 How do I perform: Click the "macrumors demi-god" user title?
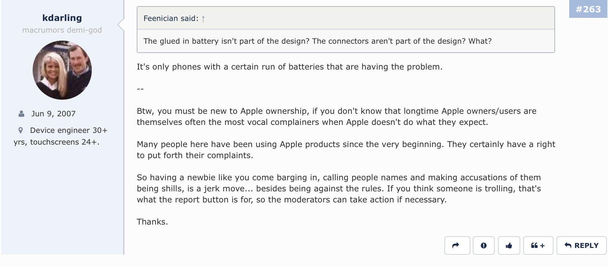click(x=62, y=30)
